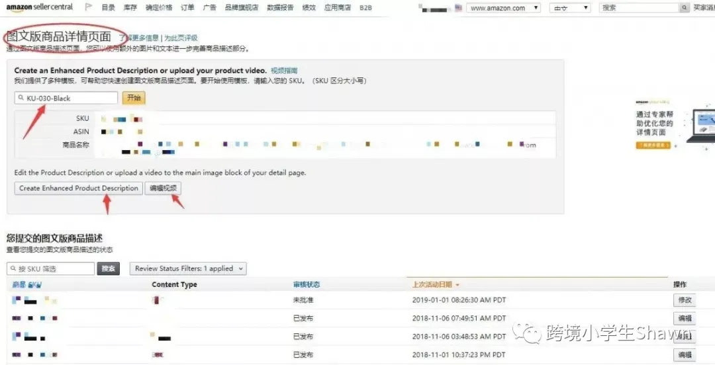This screenshot has height=365, width=715.
Task: Click the 开始 button
Action: 134,98
